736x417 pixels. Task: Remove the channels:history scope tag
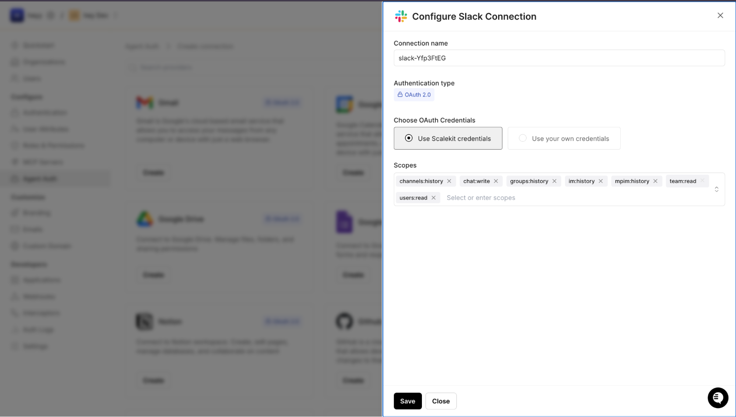pos(449,181)
